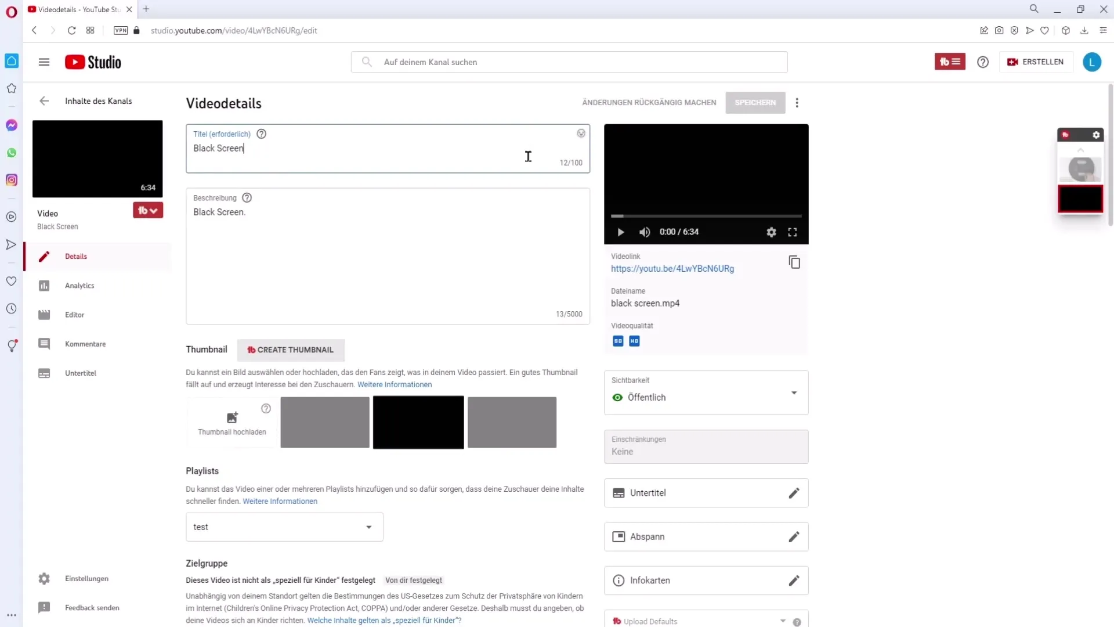Image resolution: width=1114 pixels, height=627 pixels.
Task: Open the account avatar L menu
Action: pyautogui.click(x=1092, y=62)
